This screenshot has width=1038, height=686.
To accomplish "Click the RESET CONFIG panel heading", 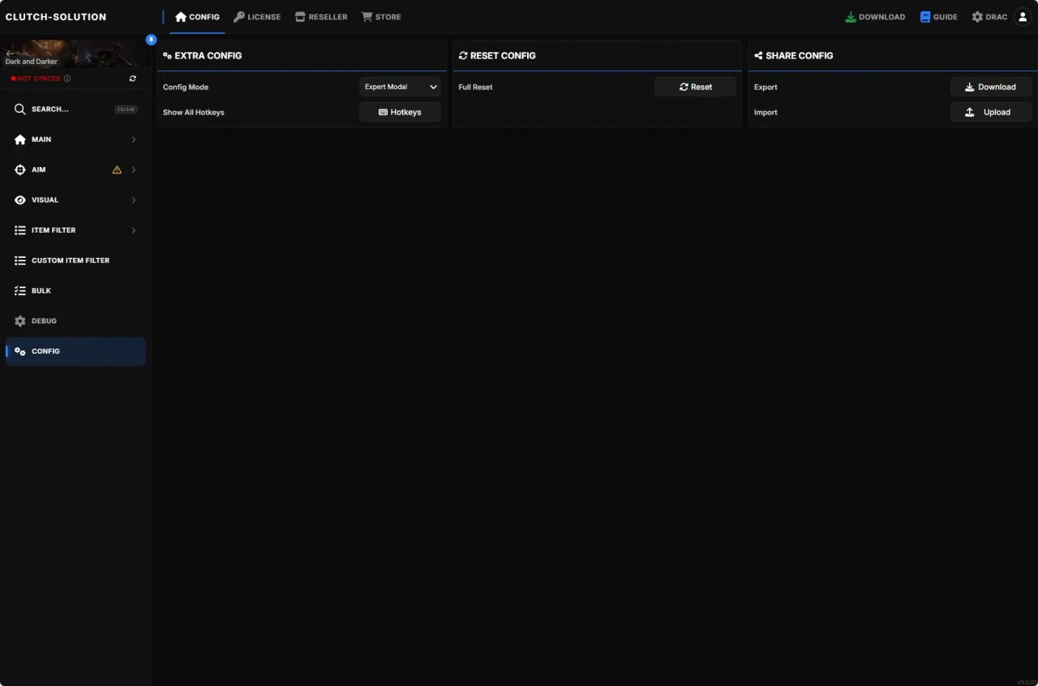I will tap(497, 56).
